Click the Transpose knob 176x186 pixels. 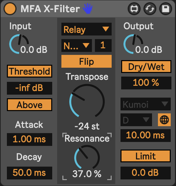point(87,102)
